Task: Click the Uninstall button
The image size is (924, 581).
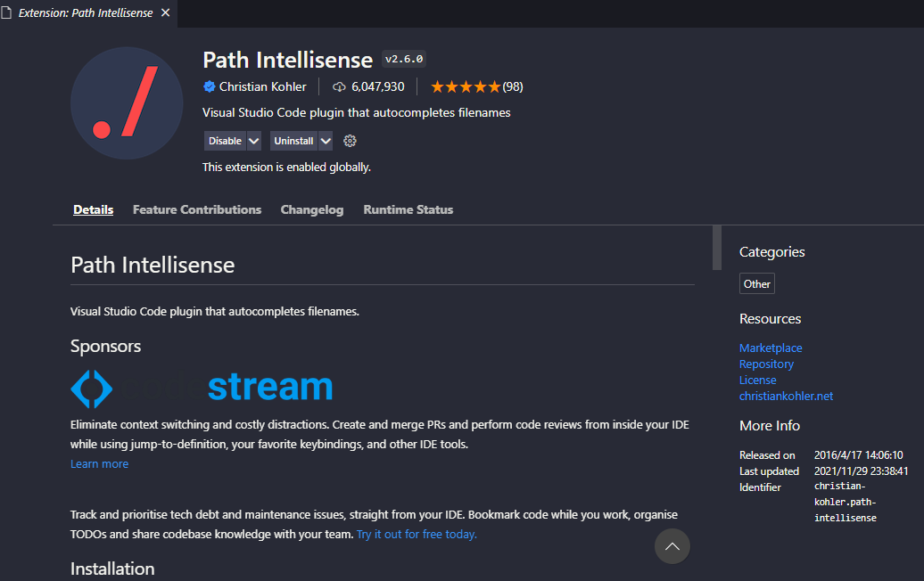Action: pos(293,141)
